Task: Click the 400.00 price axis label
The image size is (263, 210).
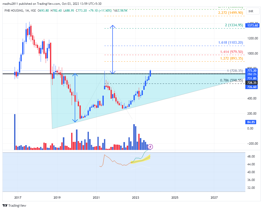Action: click(x=252, y=98)
